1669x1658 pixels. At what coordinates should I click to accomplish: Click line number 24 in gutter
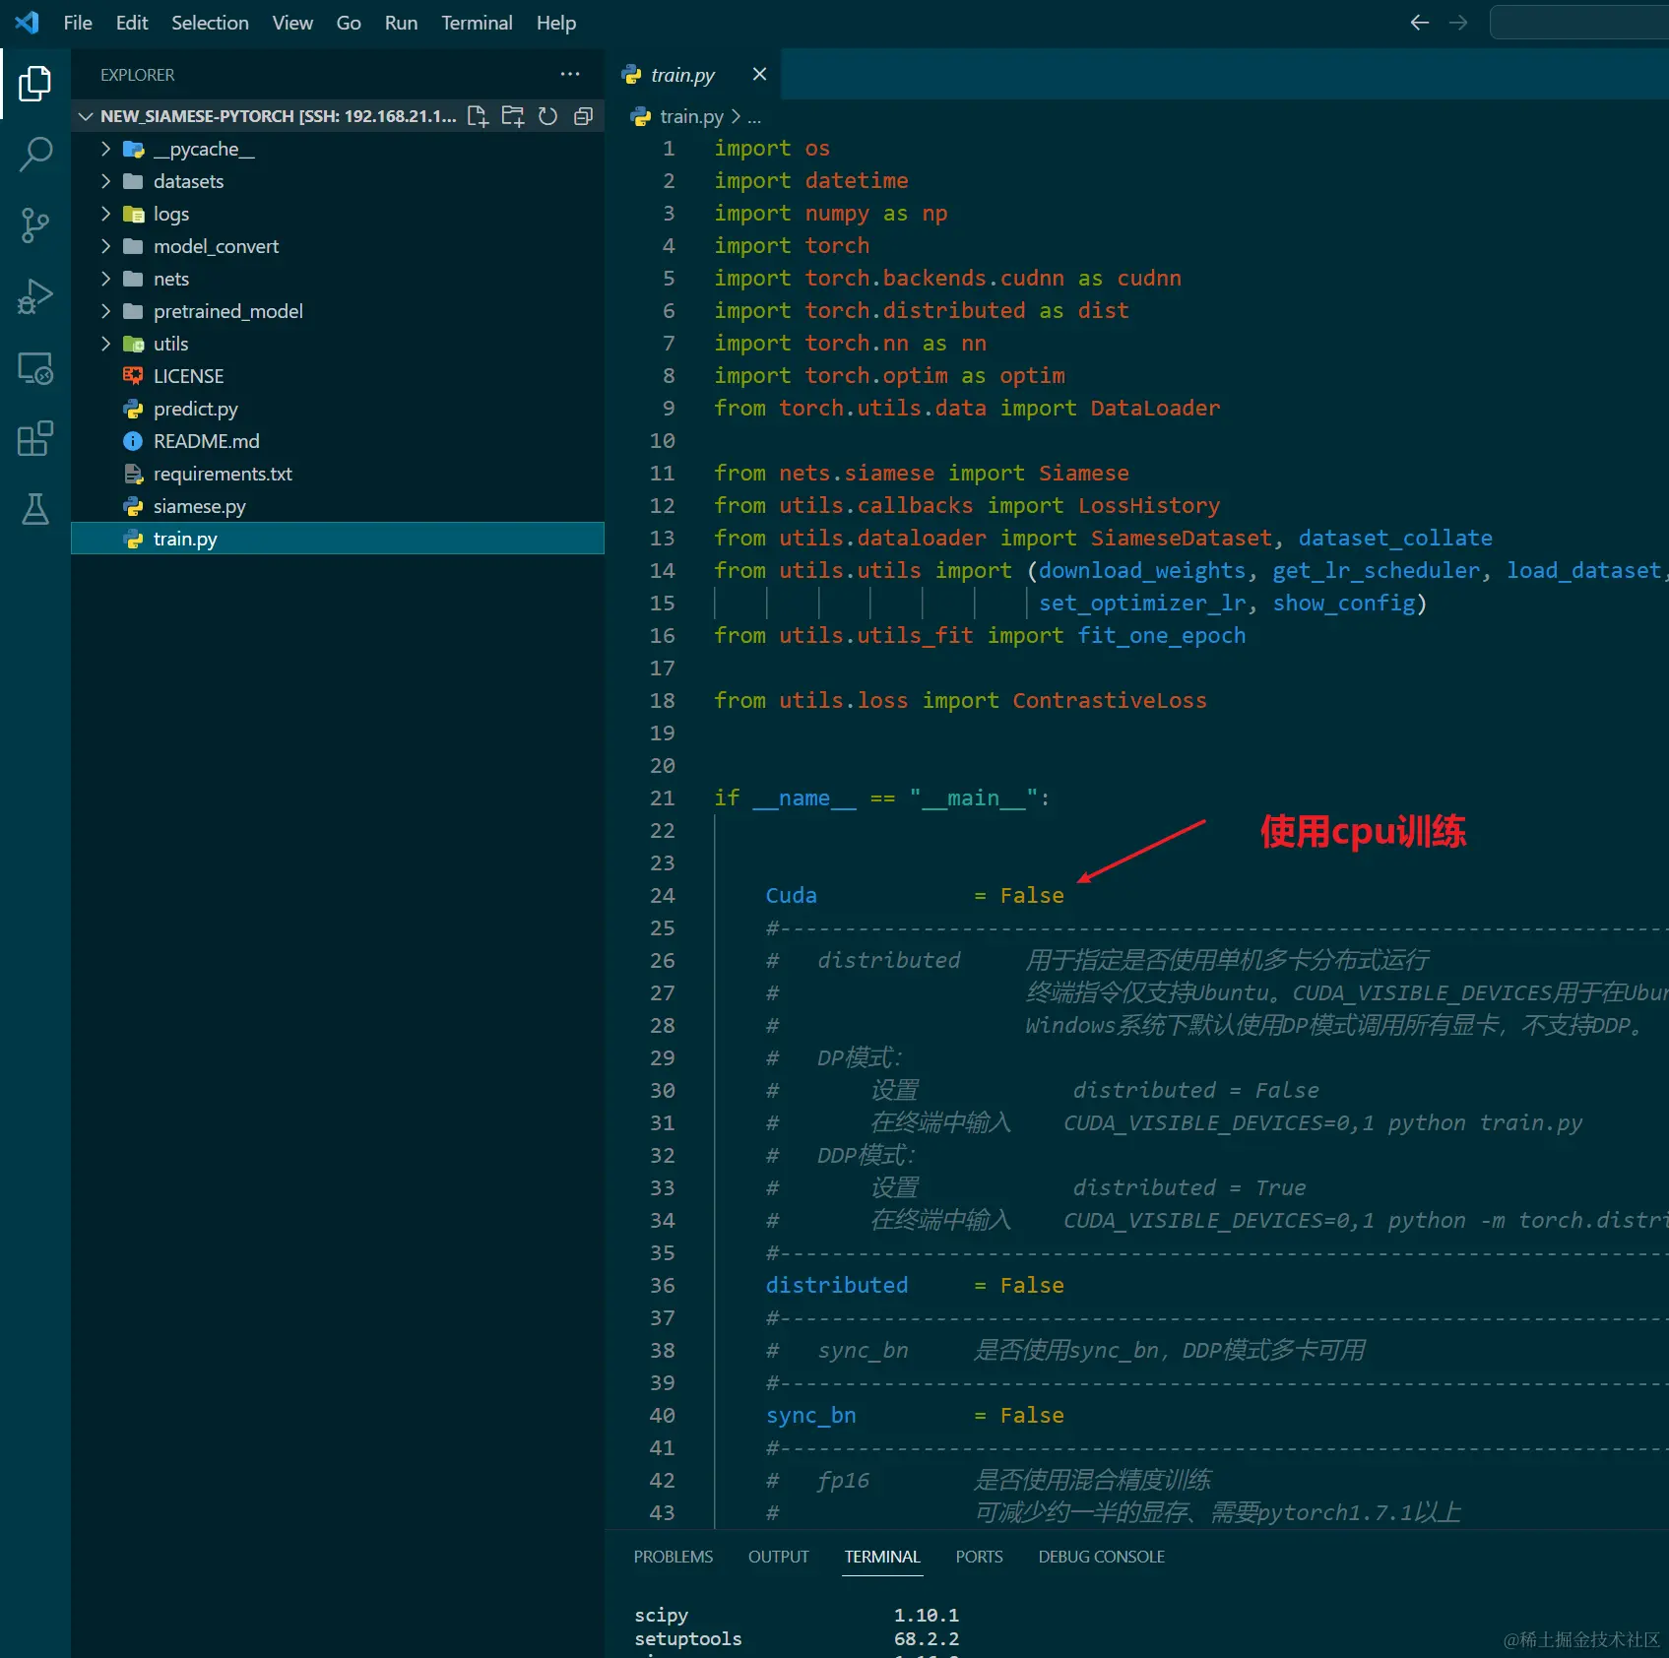[663, 896]
